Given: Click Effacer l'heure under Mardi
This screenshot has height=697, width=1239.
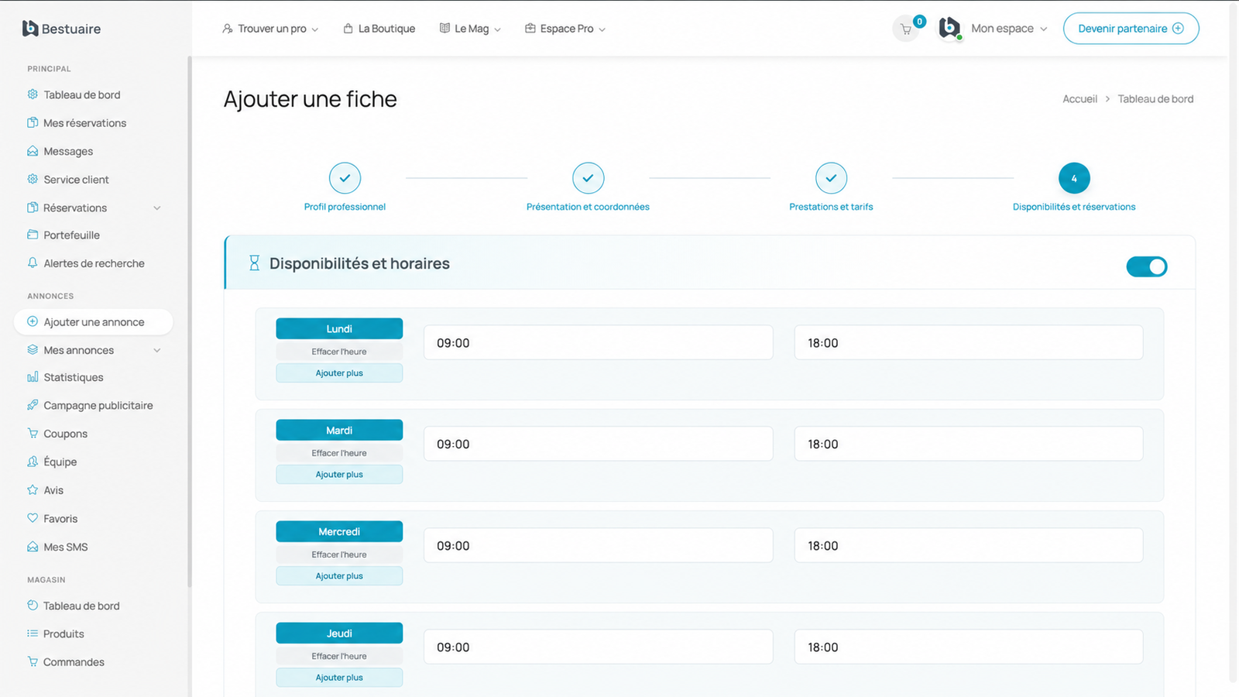Looking at the screenshot, I should coord(339,453).
